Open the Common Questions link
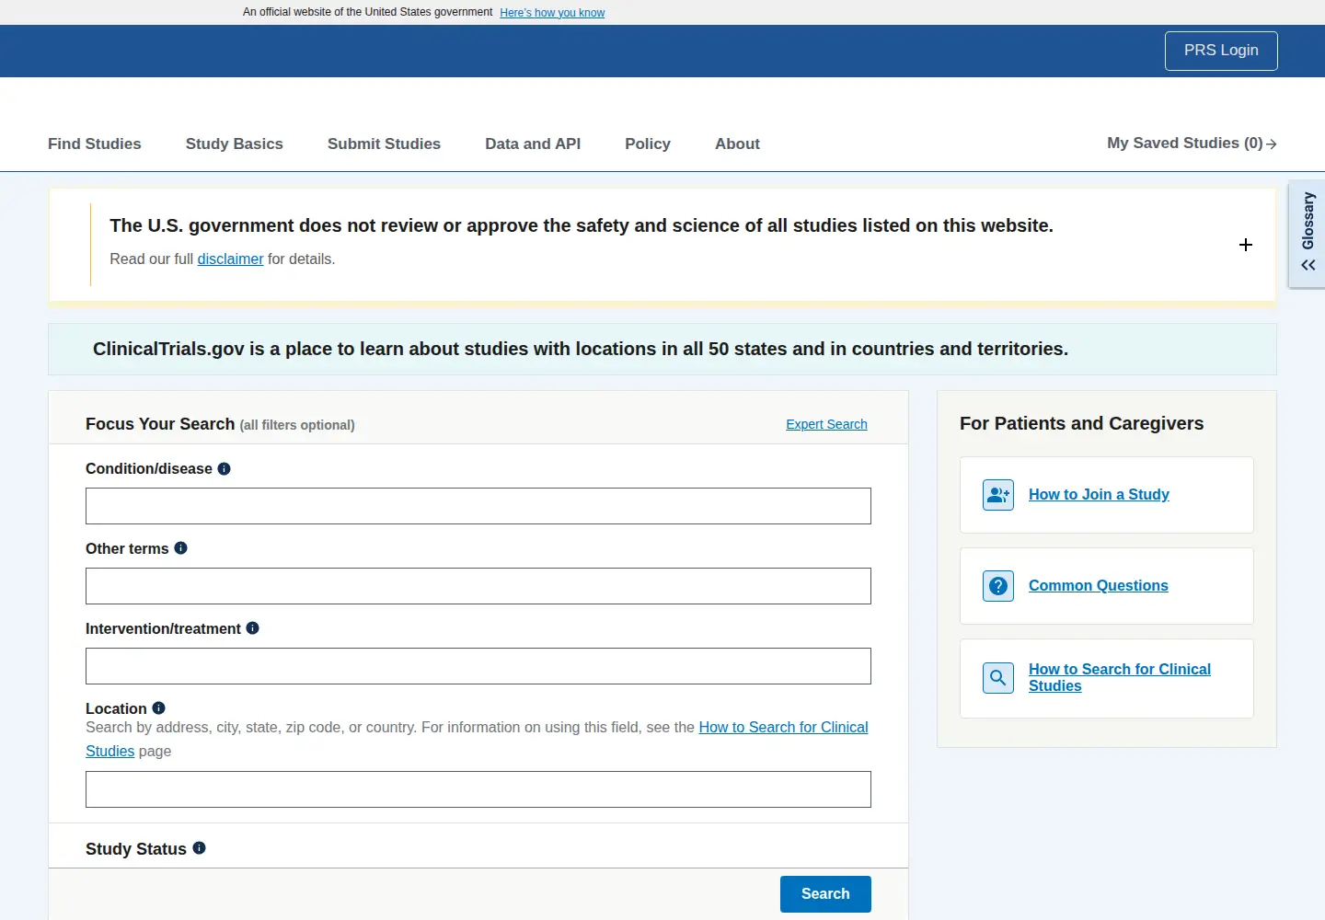 [x=1098, y=585]
